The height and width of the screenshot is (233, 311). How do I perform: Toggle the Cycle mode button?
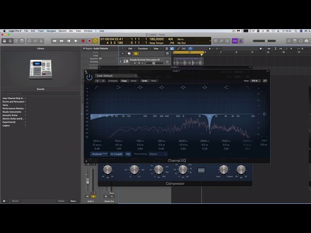click(x=95, y=41)
